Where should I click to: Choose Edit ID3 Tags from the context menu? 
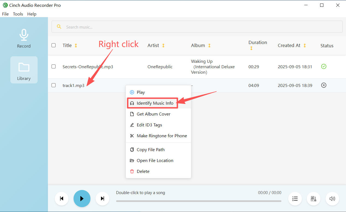(149, 125)
